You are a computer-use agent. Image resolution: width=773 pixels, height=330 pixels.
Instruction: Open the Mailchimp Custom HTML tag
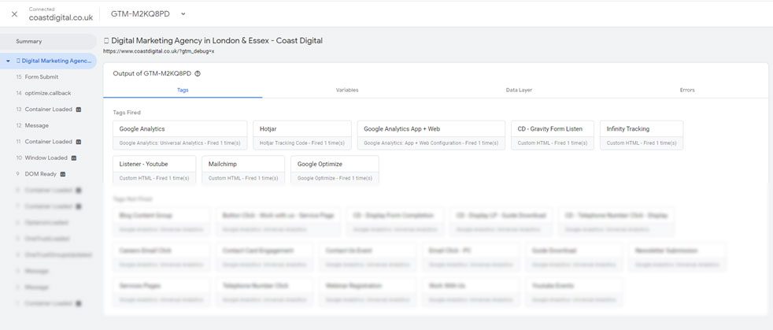pos(242,170)
